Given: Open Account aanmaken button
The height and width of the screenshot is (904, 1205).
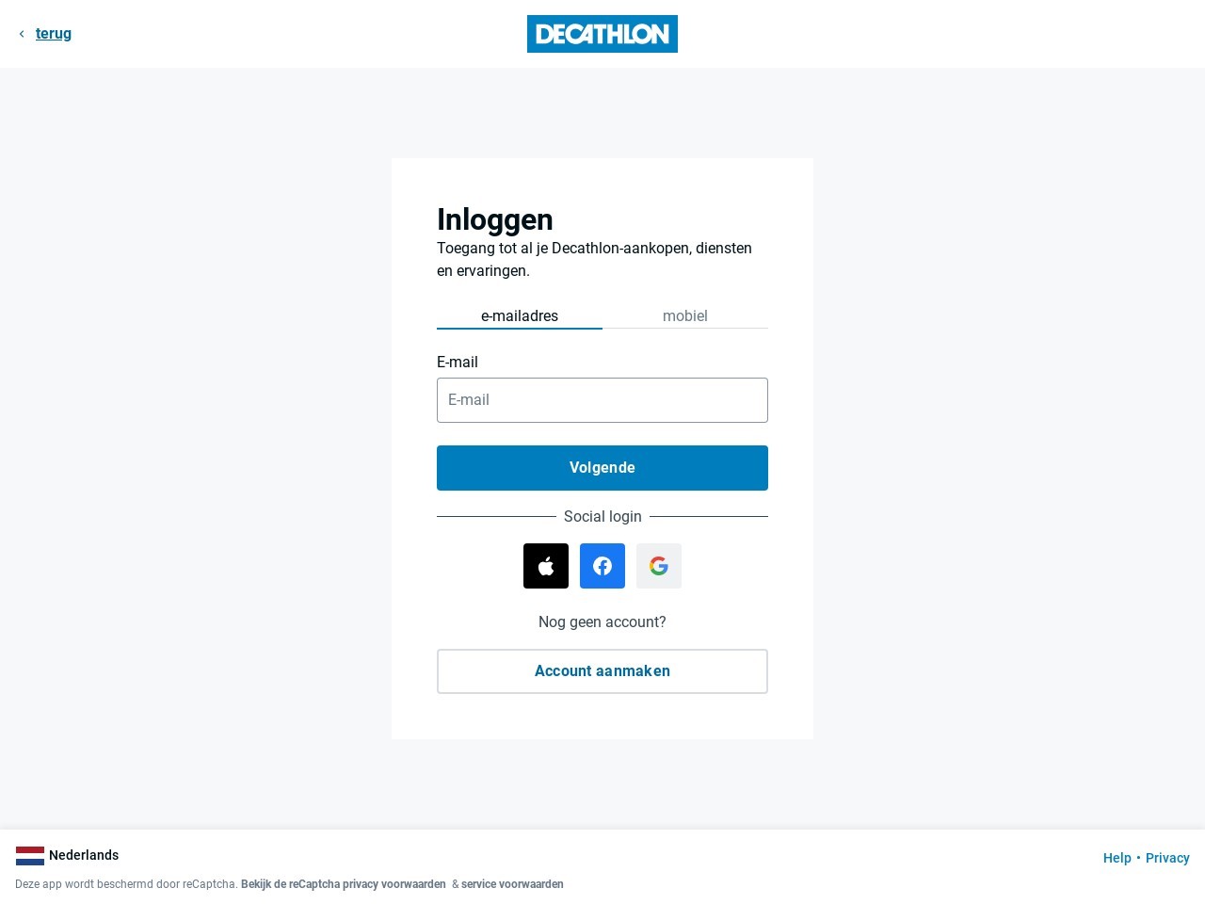Looking at the screenshot, I should pos(602,671).
